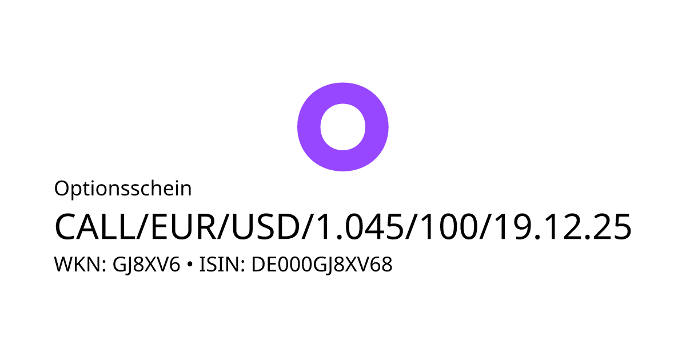Select the ISIN code DE000GJ8XV68

pos(322,265)
